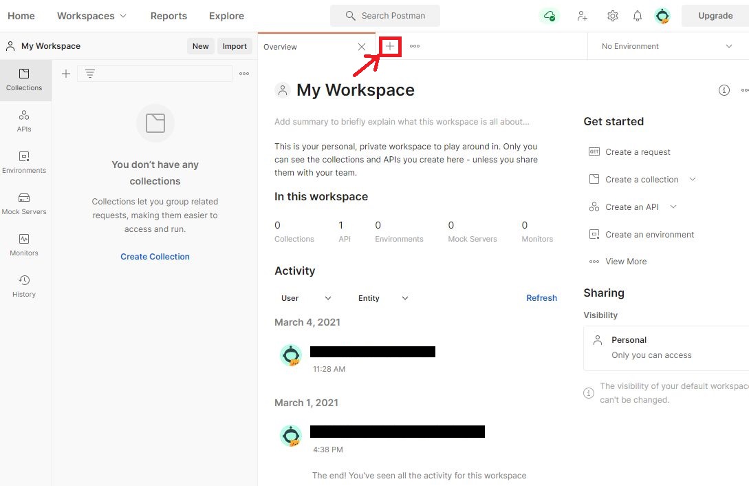Open the settings gear icon

click(612, 16)
